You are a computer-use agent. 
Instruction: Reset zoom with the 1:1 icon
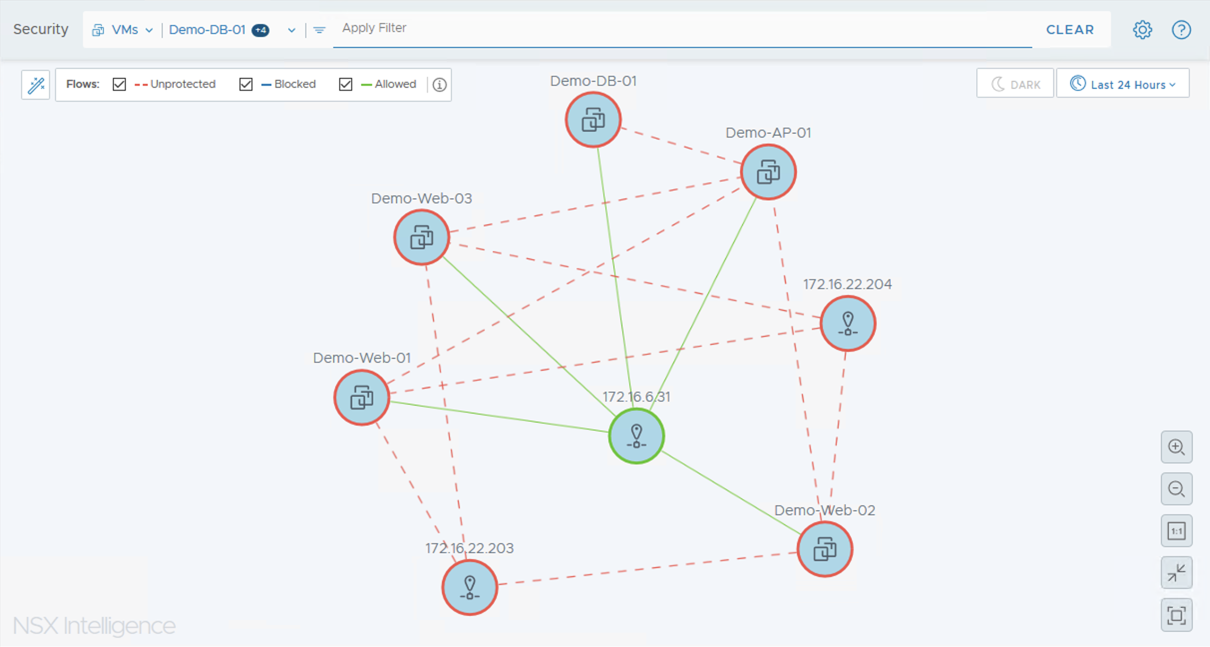[x=1176, y=531]
